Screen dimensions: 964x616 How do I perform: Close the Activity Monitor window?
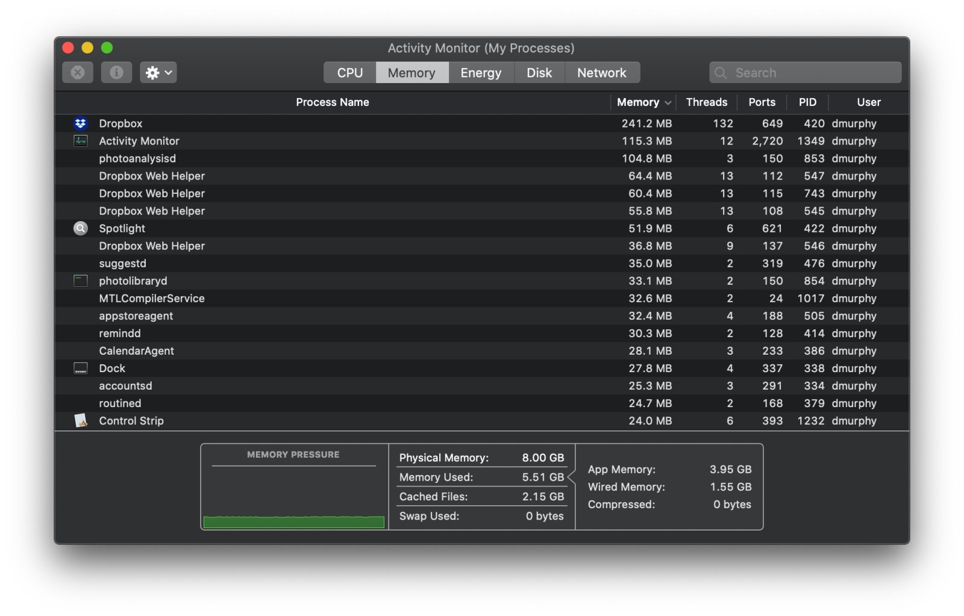[x=68, y=48]
